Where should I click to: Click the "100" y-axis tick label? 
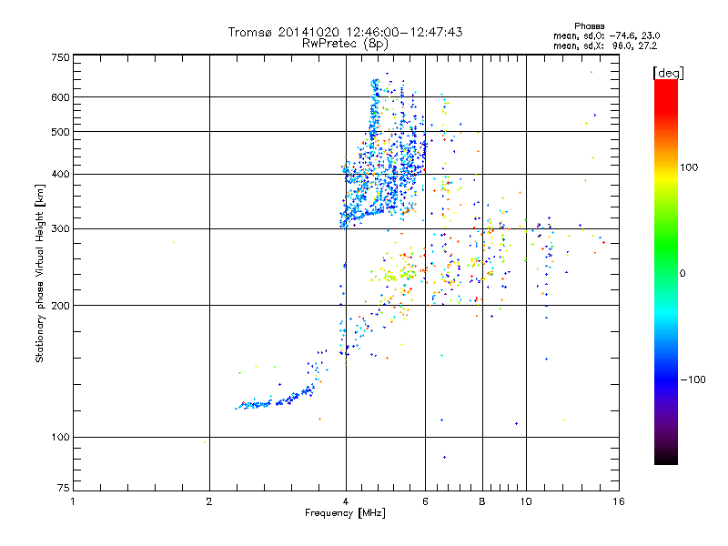point(60,437)
